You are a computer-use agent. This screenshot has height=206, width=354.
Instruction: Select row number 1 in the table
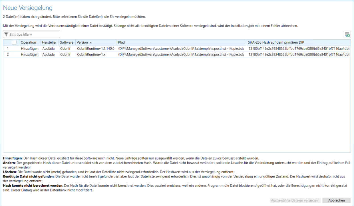coord(8,48)
